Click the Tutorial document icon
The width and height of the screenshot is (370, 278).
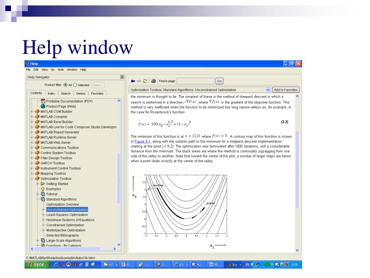click(43, 194)
